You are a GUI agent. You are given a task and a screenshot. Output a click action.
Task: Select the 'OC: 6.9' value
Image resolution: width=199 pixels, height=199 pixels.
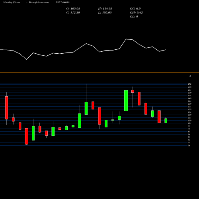click(135, 9)
